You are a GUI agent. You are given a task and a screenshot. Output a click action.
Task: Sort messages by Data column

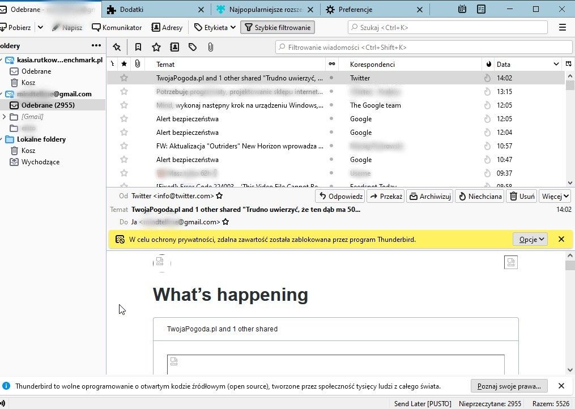(526, 64)
